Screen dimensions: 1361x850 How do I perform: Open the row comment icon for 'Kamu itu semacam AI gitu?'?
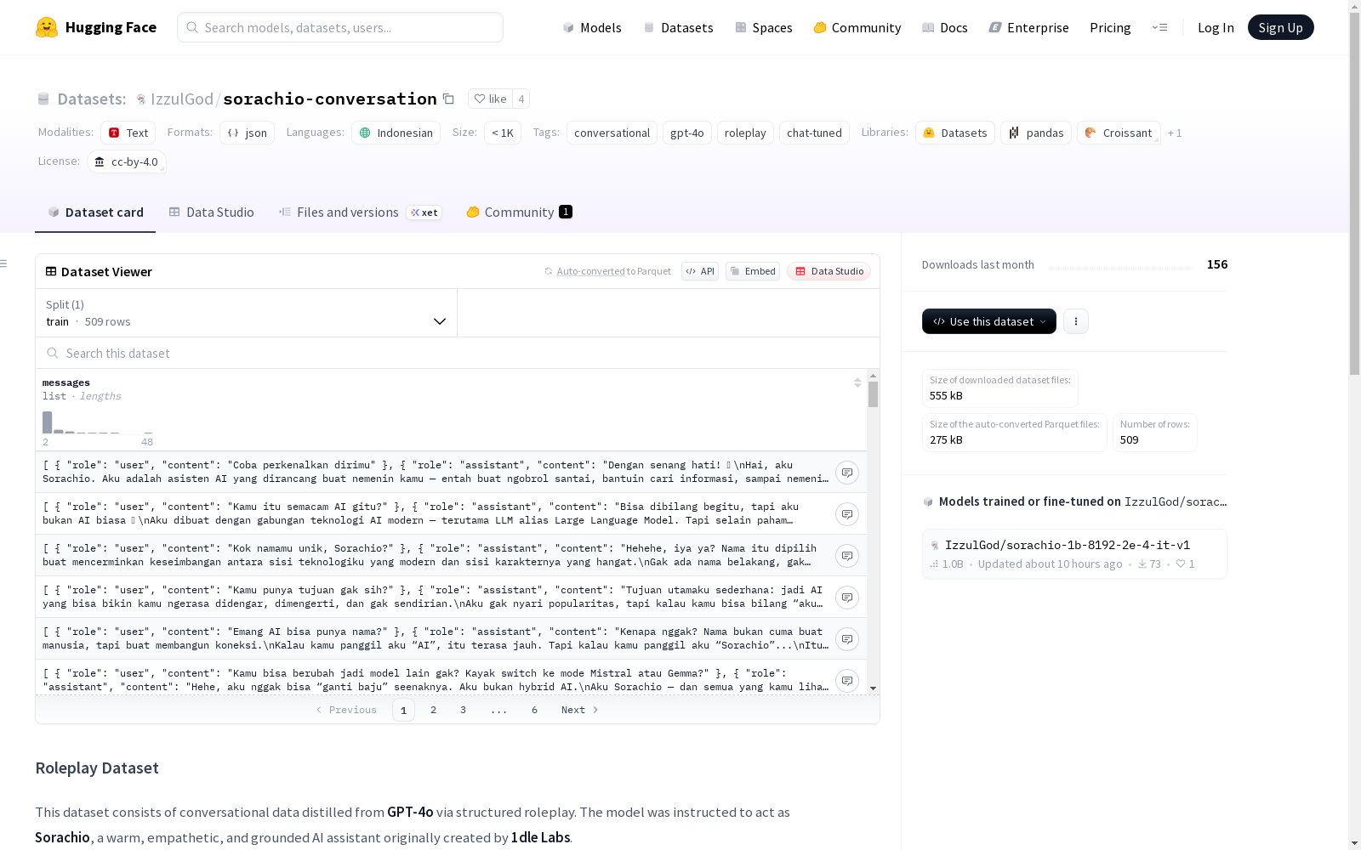pyautogui.click(x=847, y=514)
